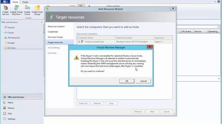This screenshot has height=124, width=222.
Task: Expand the details pane chevron
Action: click(219, 79)
